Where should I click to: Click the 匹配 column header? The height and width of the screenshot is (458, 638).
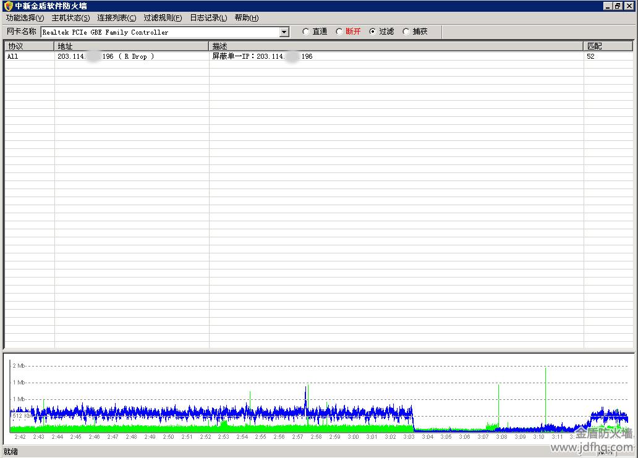[608, 46]
